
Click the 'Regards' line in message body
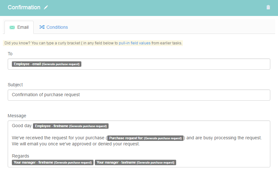pyautogui.click(x=20, y=156)
